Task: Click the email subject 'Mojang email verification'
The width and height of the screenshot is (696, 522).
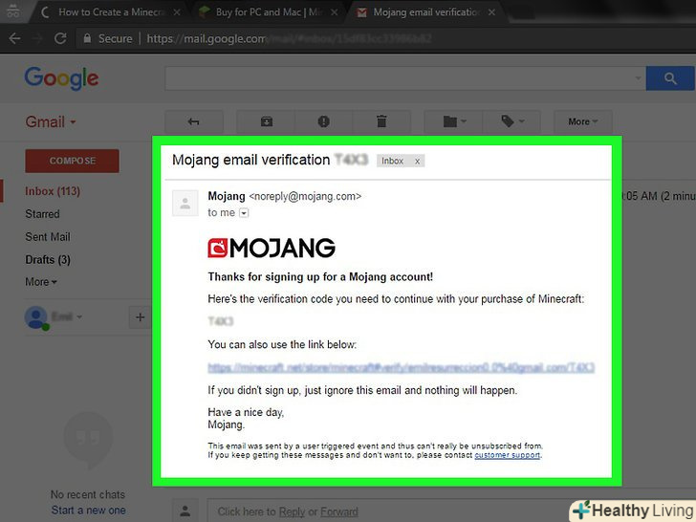Action: pyautogui.click(x=250, y=160)
